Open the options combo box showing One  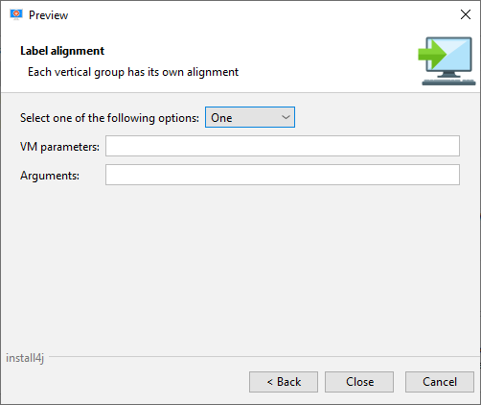coord(250,117)
